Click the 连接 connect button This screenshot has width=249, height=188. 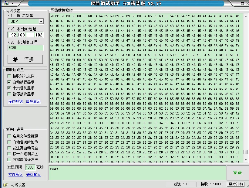pos(25,59)
